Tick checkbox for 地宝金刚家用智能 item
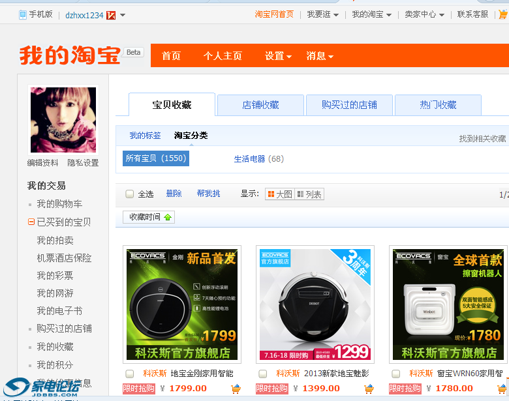 [x=130, y=374]
